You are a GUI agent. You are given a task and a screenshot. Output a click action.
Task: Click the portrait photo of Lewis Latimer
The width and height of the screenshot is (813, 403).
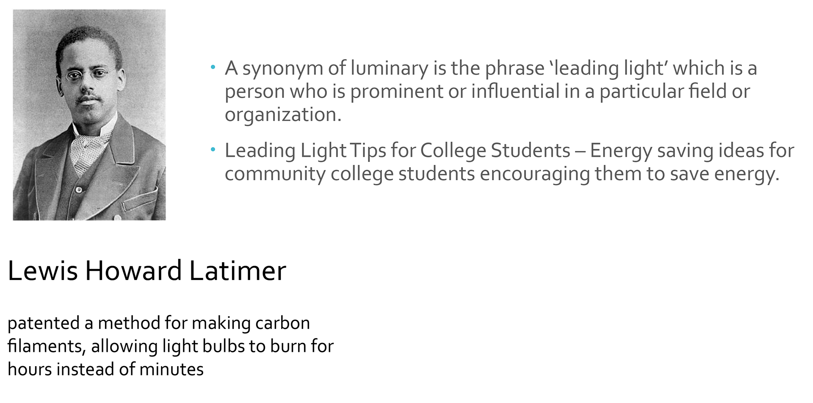point(89,115)
